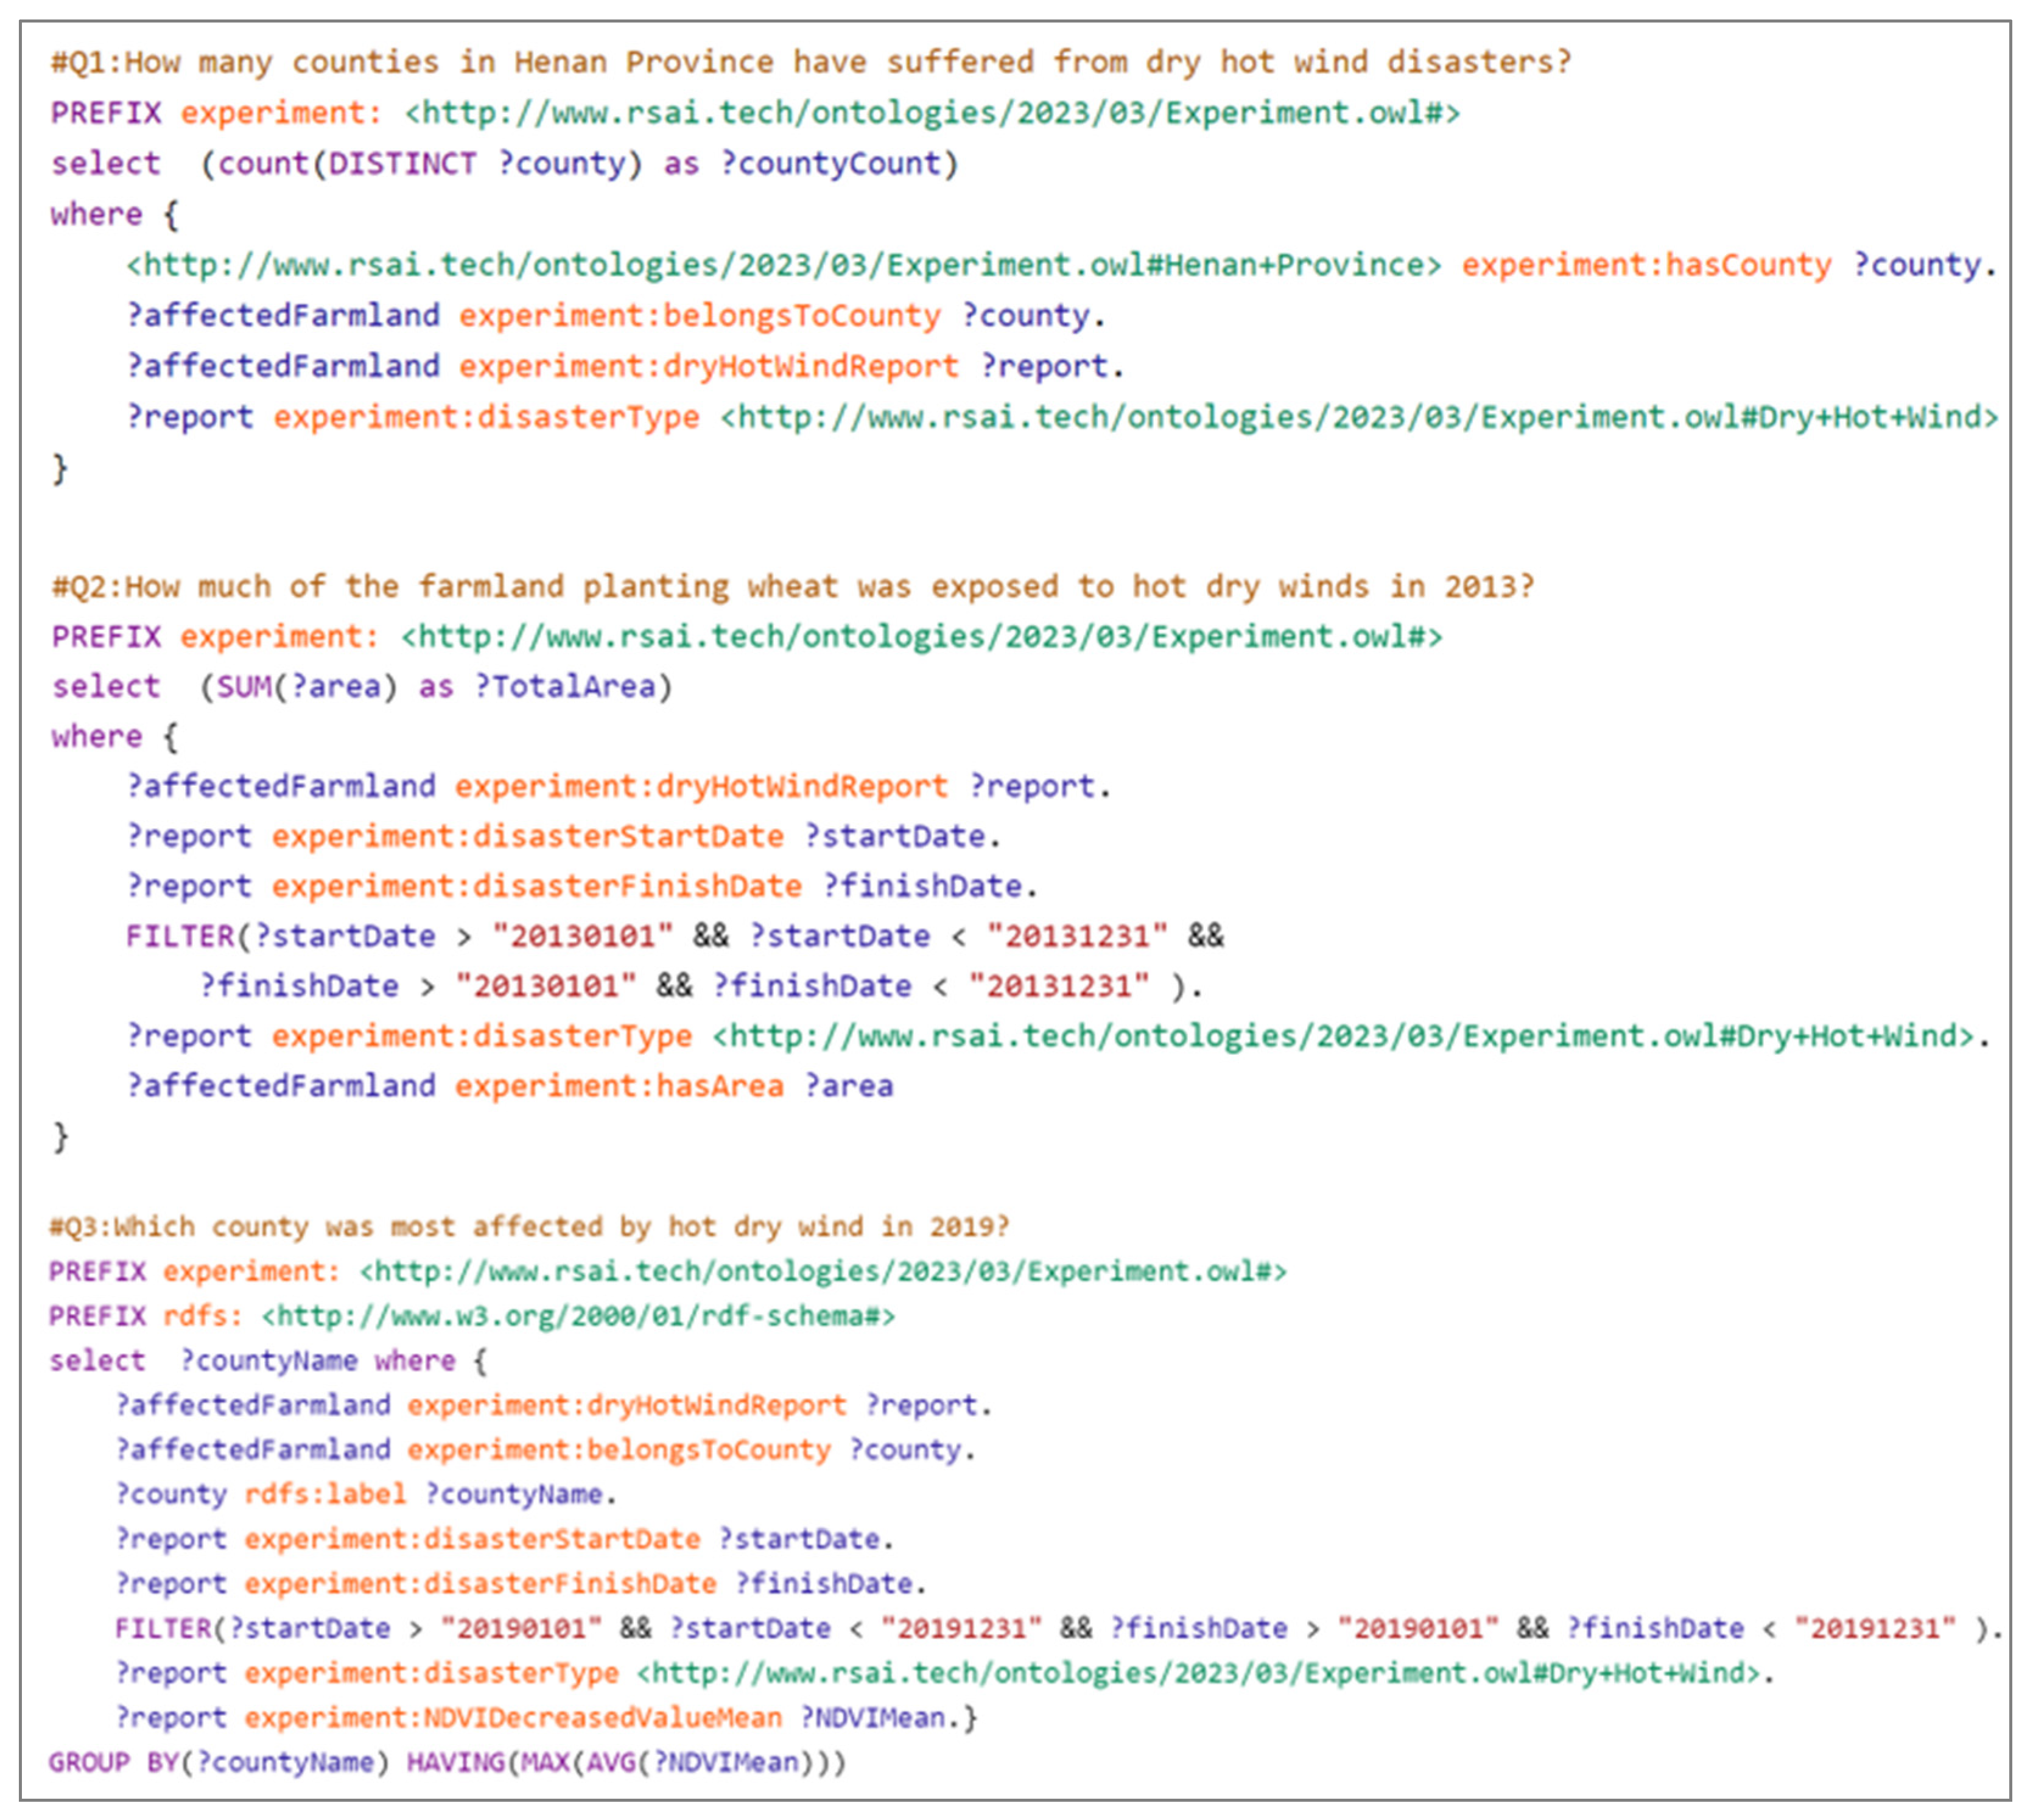Click rdfs:label predicate in Q3

[x=325, y=1494]
